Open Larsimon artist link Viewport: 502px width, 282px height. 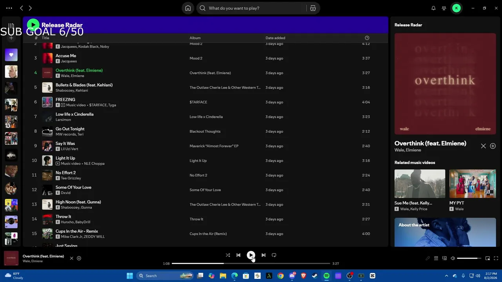[63, 120]
